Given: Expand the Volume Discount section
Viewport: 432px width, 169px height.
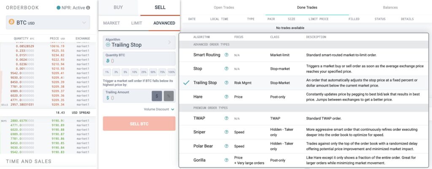Looking at the screenshot, I should (x=159, y=109).
